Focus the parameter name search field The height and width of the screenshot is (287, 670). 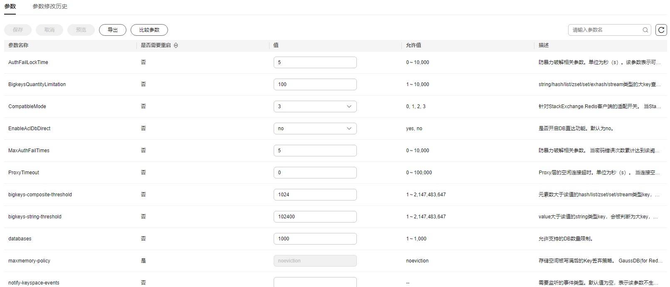605,30
